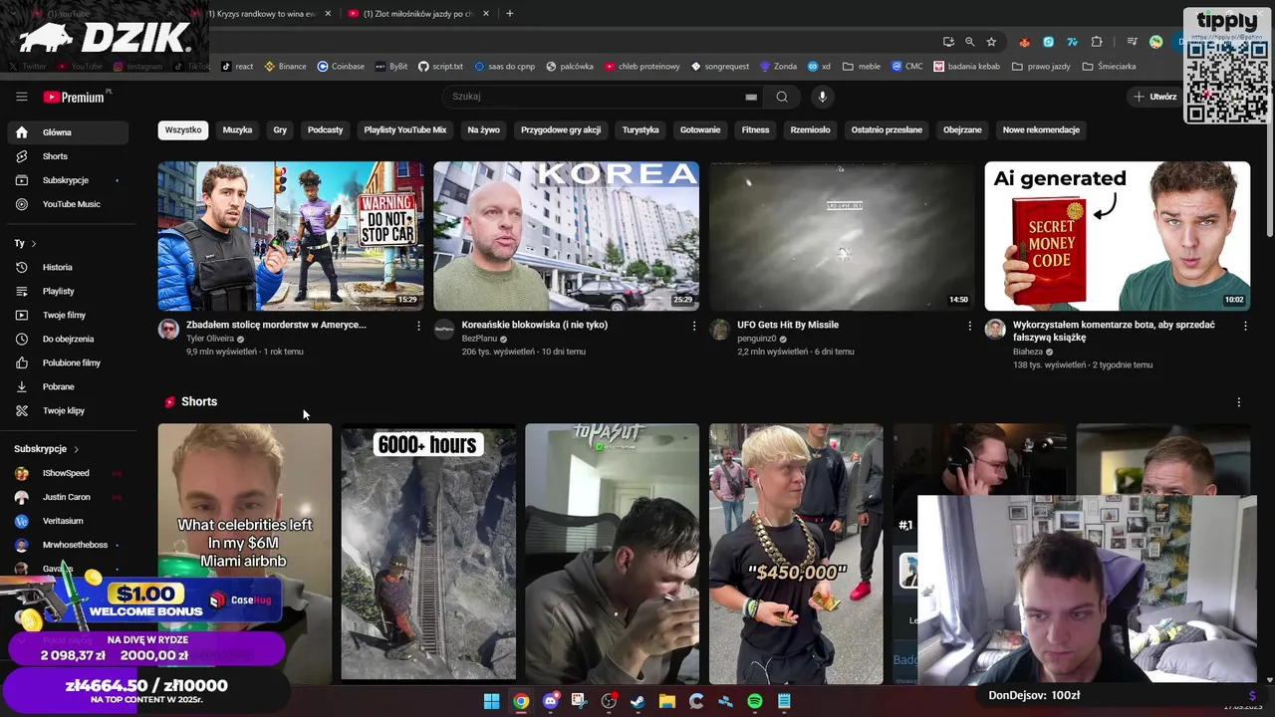Open options menu for Tyler Oliveira video
Screen dimensions: 1275x717
point(418,326)
